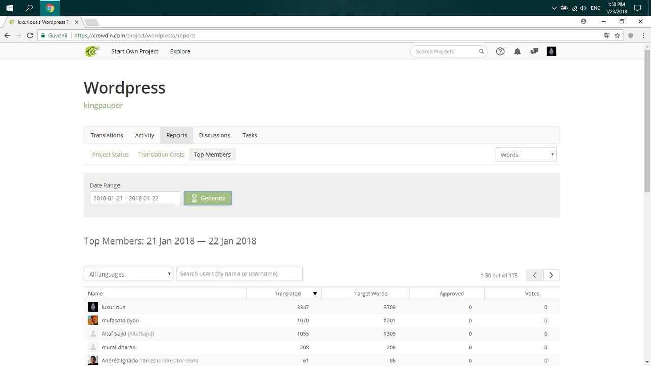
Task: Switch to Translation Costs report
Action: tap(161, 155)
